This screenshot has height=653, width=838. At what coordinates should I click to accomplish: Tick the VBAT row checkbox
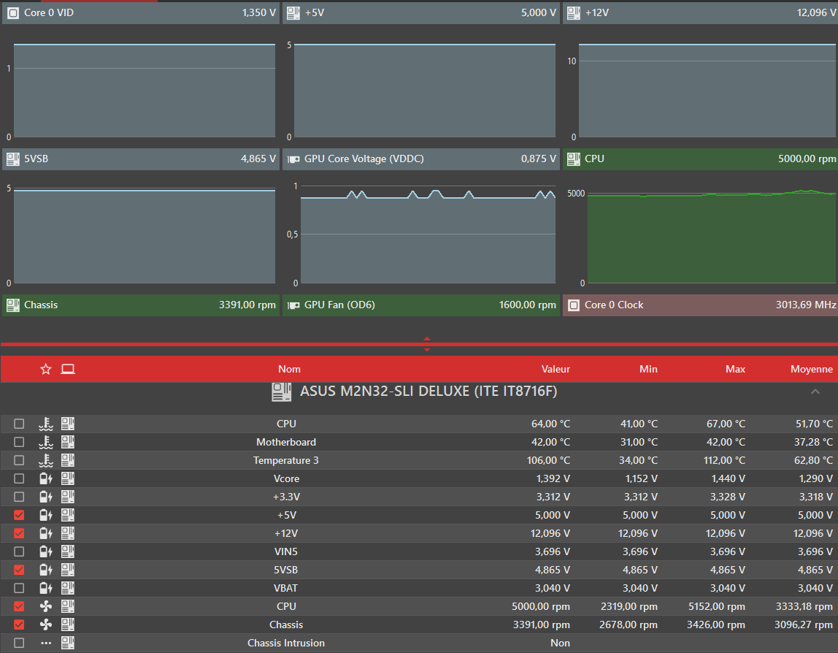tap(19, 588)
